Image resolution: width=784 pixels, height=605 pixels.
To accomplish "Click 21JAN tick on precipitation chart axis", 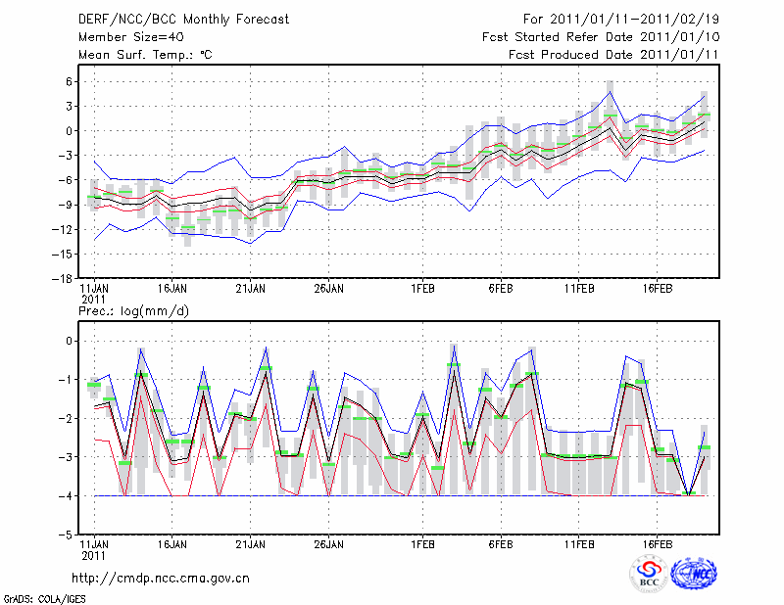I will (x=250, y=543).
